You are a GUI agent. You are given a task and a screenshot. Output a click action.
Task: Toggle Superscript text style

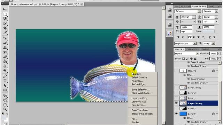pyautogui.click(x=199, y=37)
